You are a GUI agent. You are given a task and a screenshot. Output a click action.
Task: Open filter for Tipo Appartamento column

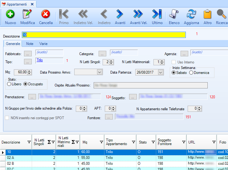[x=133, y=142]
